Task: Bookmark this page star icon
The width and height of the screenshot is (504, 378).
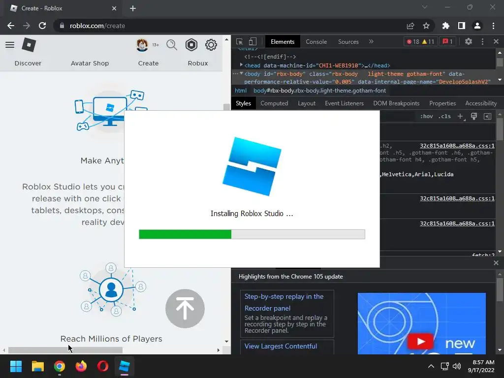Action: pyautogui.click(x=426, y=26)
